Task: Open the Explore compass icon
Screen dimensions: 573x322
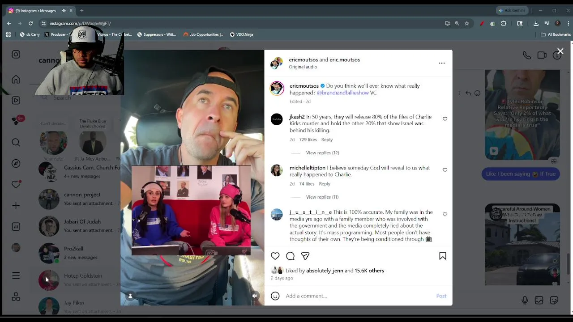Action: (x=16, y=163)
